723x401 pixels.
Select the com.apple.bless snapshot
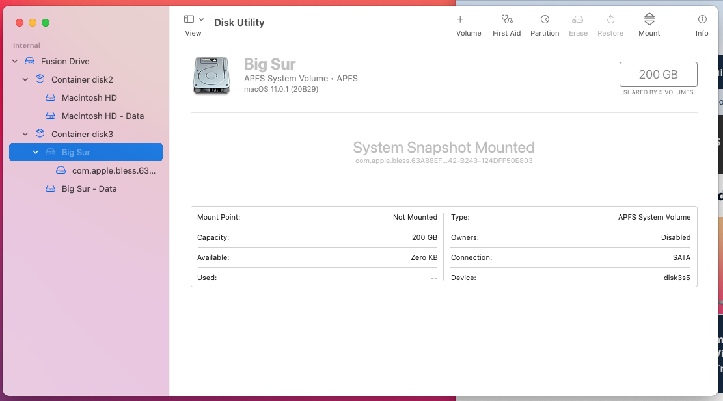point(114,170)
